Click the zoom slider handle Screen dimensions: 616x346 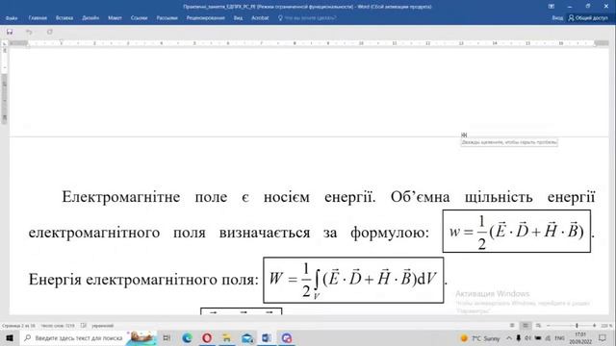577,326
